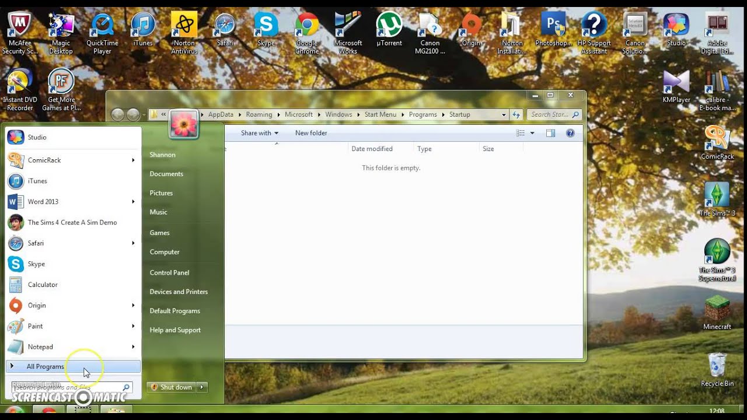Open Skype from Start menu list
Screen dimensions: 747x420
click(x=73, y=264)
